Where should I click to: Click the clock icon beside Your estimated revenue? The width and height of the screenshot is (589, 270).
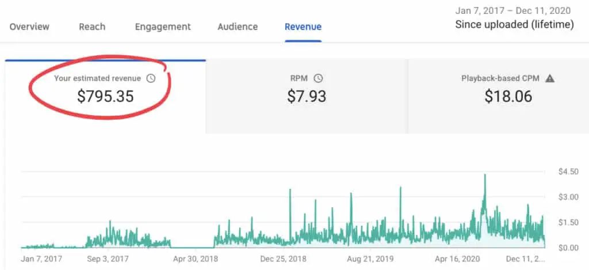151,78
